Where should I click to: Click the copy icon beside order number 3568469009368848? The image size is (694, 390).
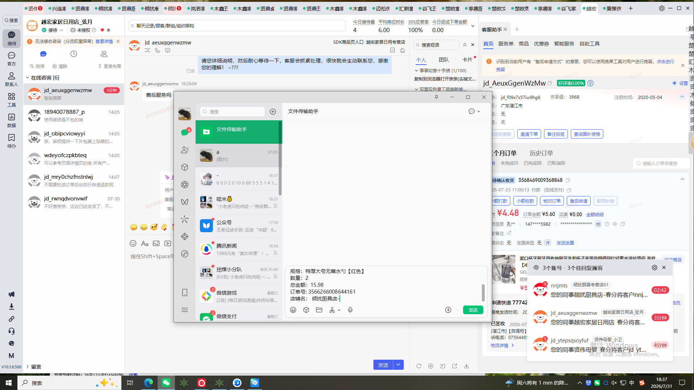(x=568, y=180)
